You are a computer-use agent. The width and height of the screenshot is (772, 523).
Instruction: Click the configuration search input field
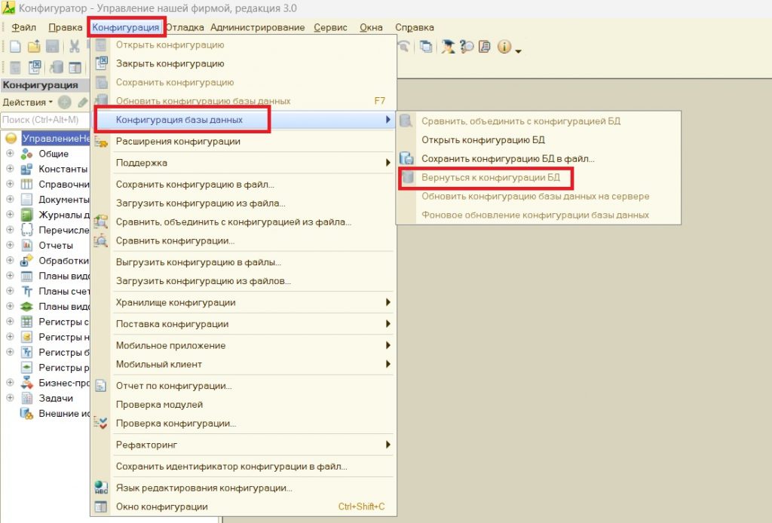click(45, 119)
